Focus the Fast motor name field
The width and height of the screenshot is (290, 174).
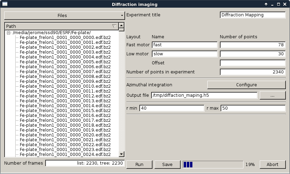[184, 45]
